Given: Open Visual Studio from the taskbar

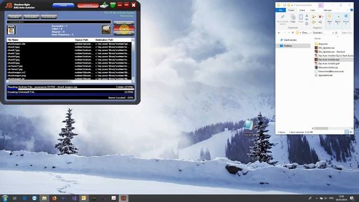Looking at the screenshot, I should pos(74,198).
